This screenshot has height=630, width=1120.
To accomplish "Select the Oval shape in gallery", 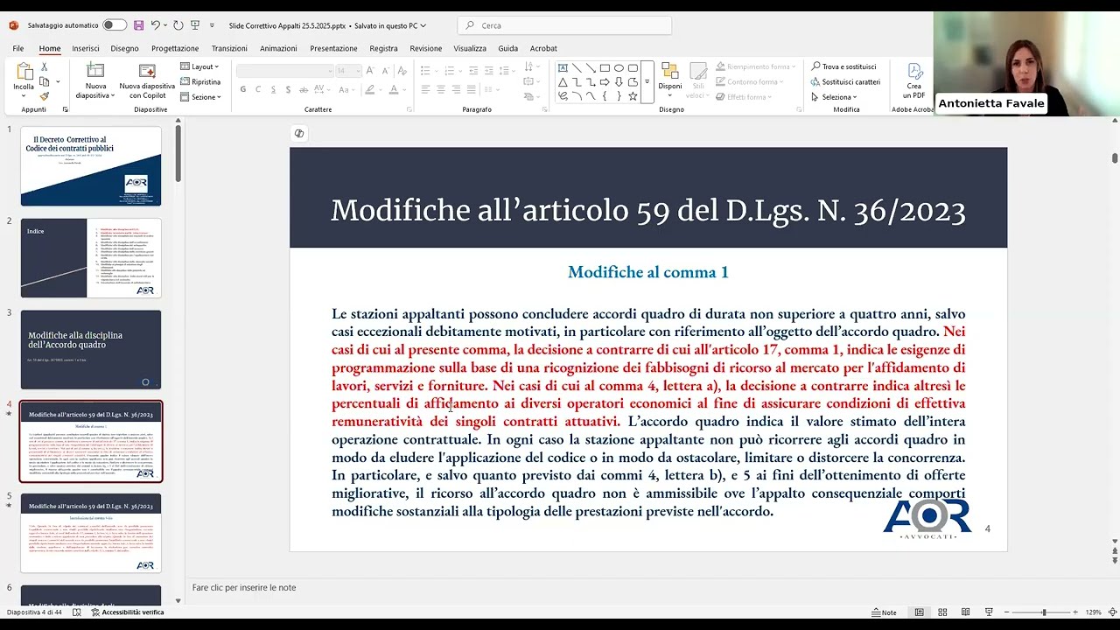I will coord(619,68).
